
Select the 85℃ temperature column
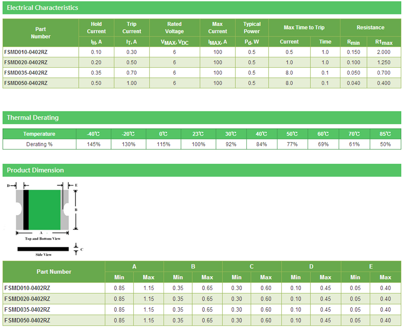click(x=385, y=134)
